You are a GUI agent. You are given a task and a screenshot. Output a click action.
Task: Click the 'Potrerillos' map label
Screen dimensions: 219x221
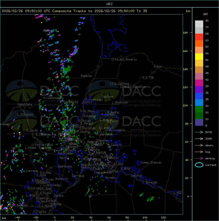[x=44, y=145]
